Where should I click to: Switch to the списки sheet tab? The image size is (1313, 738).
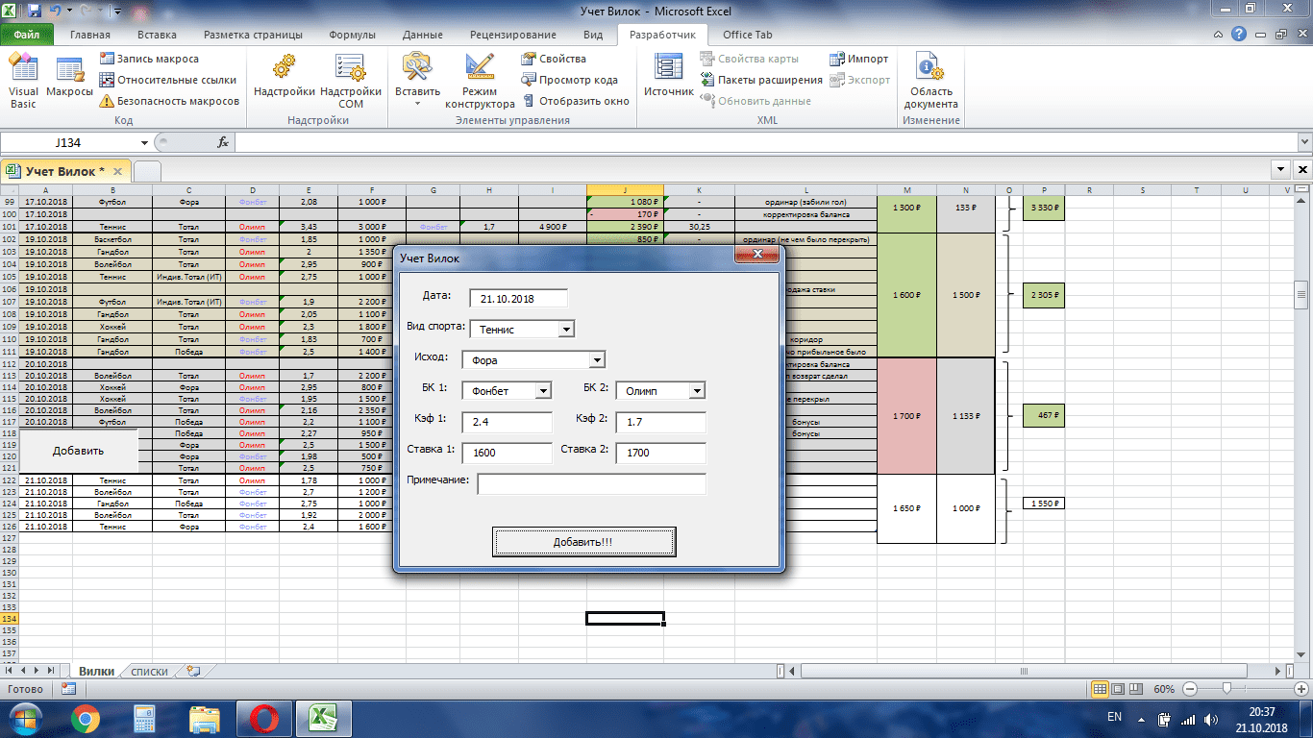149,672
